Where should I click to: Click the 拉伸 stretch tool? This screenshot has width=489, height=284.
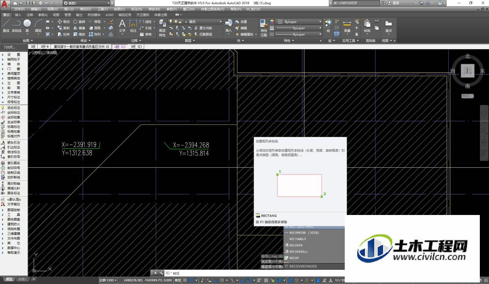pyautogui.click(x=64, y=35)
